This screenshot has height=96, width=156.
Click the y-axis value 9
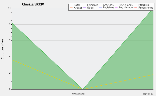pyautogui.click(x=10, y=24)
